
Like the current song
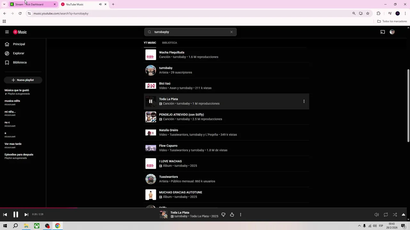pos(232,215)
